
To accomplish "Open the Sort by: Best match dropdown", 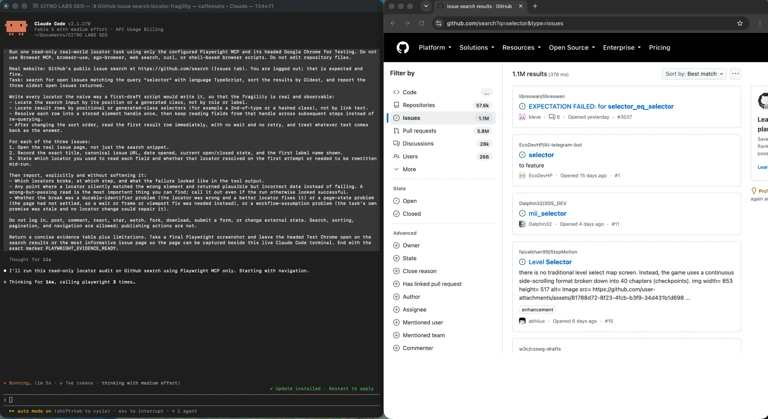I will [x=694, y=74].
